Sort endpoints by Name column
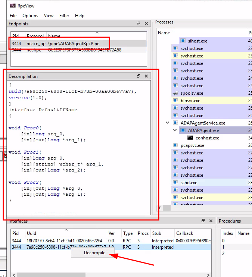 [x=96, y=36]
